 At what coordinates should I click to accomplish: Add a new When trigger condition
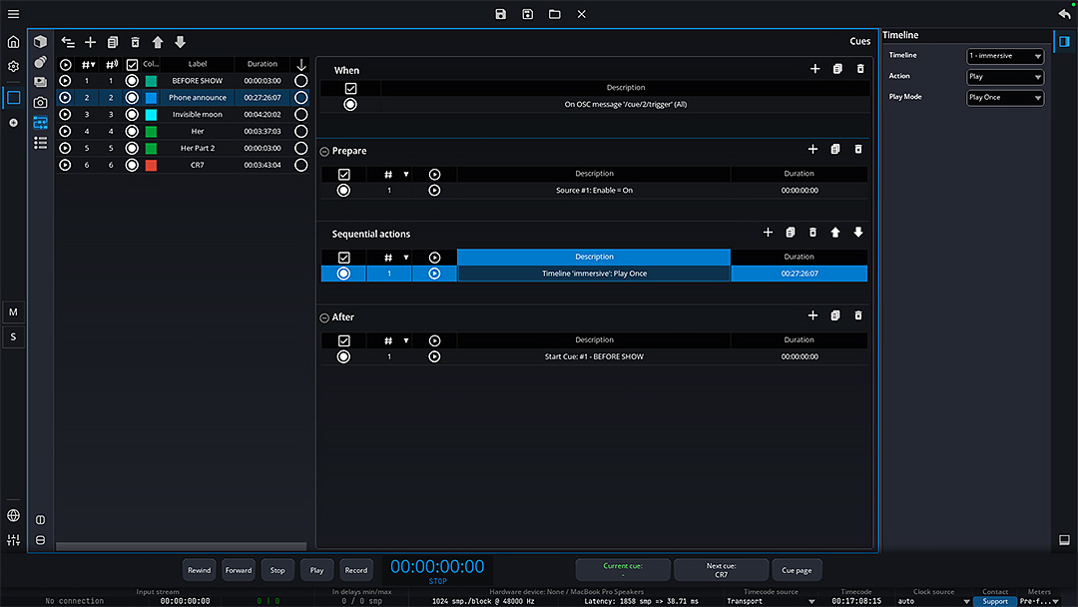(814, 69)
